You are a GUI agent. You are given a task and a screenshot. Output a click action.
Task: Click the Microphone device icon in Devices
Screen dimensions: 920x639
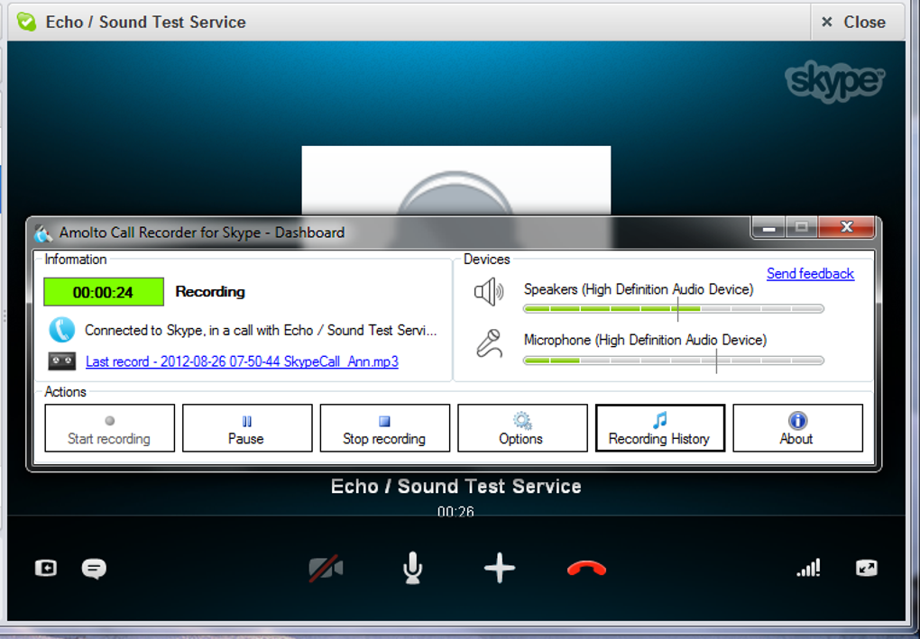click(489, 343)
